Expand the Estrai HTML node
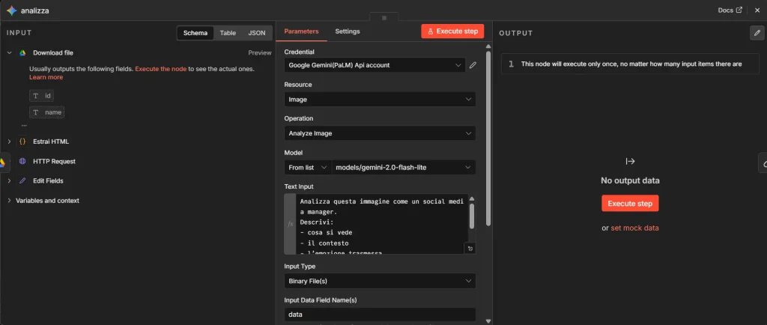 (9, 142)
